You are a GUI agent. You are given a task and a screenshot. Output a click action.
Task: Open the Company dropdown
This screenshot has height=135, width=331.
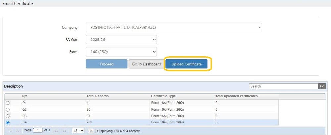click(x=174, y=28)
